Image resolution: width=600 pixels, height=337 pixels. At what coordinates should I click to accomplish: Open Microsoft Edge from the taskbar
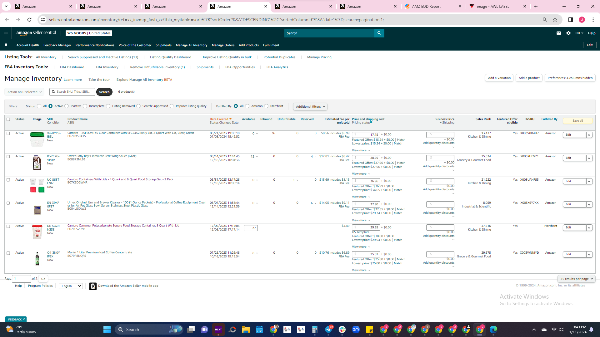pos(493,330)
